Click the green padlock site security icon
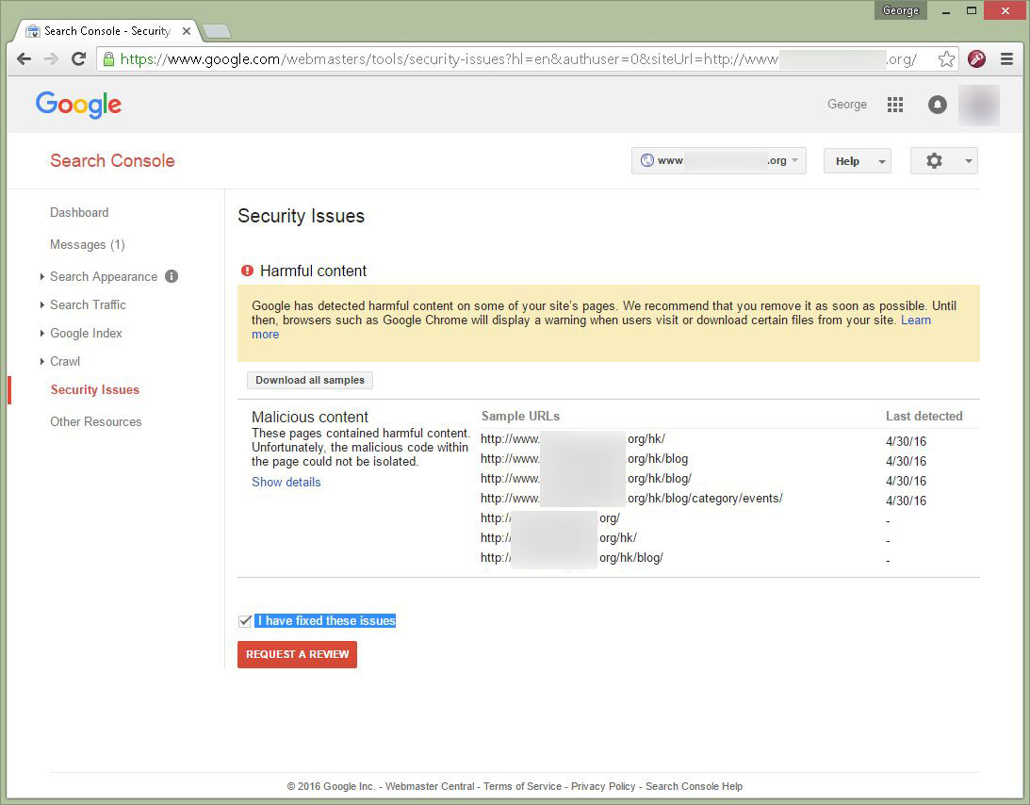The height and width of the screenshot is (805, 1030). [109, 59]
